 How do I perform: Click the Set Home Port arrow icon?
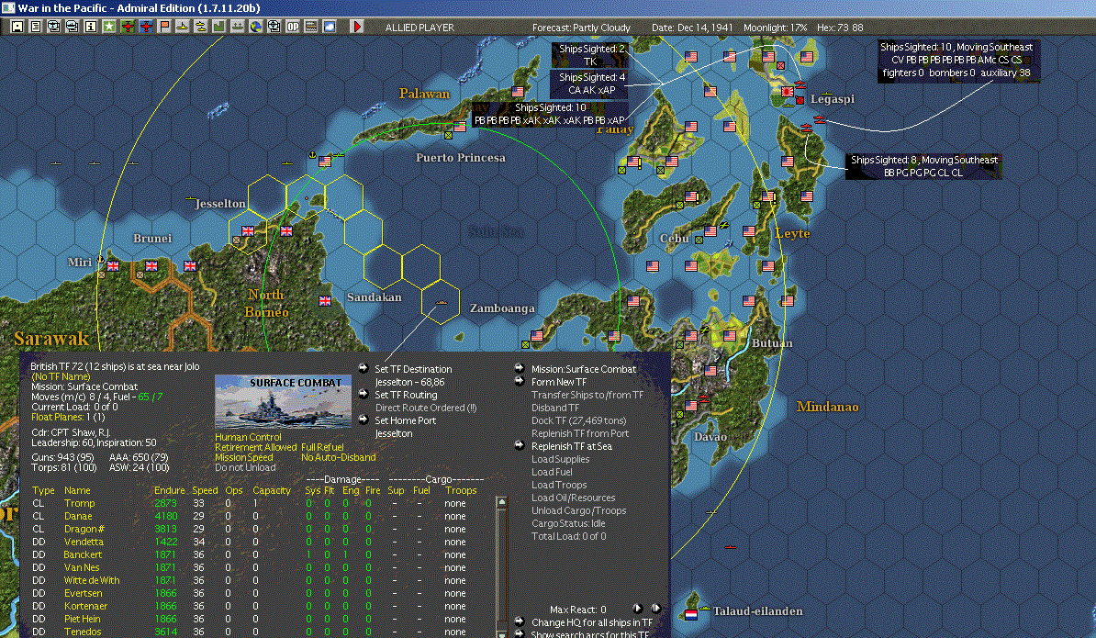tap(363, 420)
